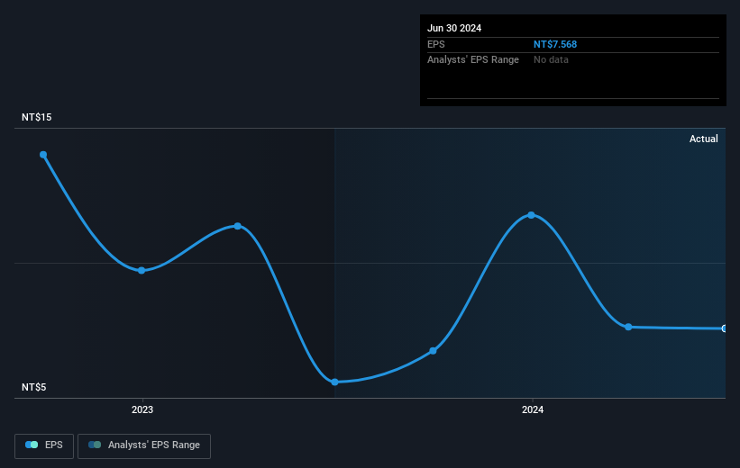Viewport: 740px width, 468px height.
Task: Select the first EPS data point near NT$15
Action: click(43, 155)
